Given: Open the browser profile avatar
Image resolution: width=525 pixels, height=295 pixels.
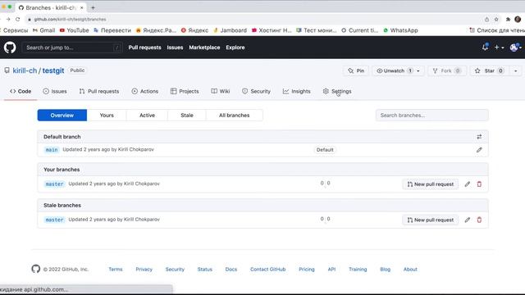Looking at the screenshot, I should [x=518, y=20].
